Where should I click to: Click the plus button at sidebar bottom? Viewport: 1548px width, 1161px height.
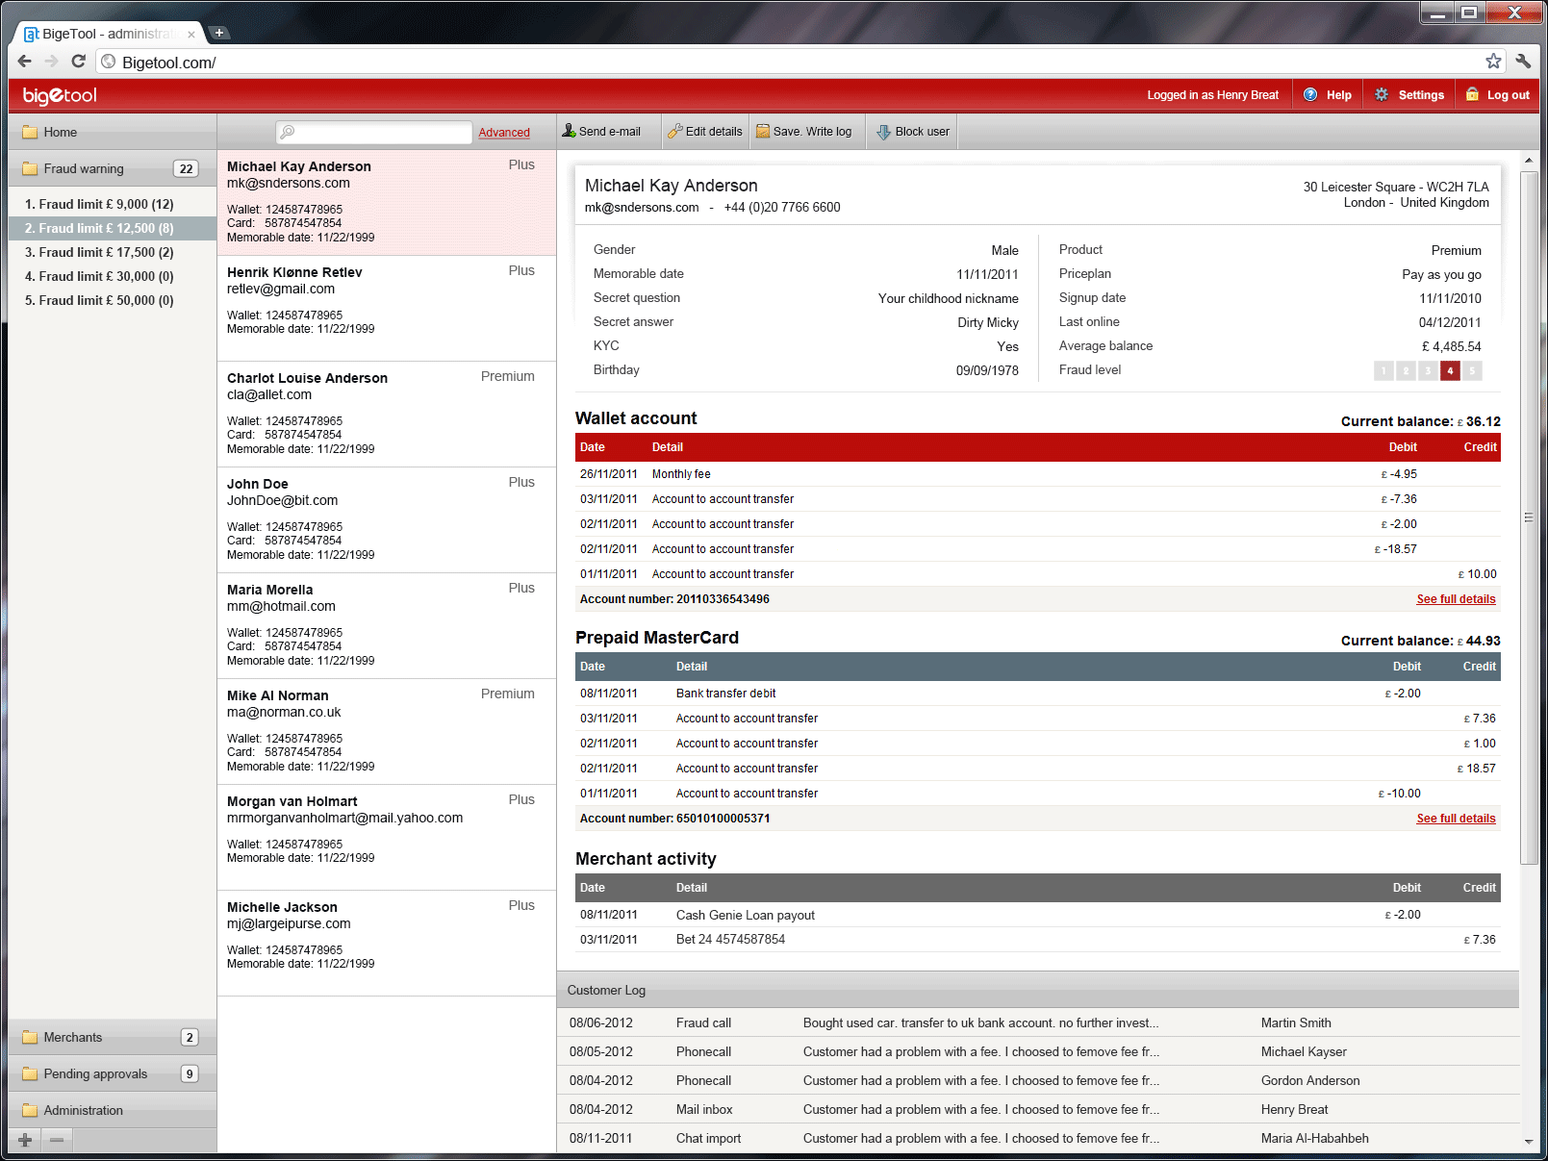25,1140
